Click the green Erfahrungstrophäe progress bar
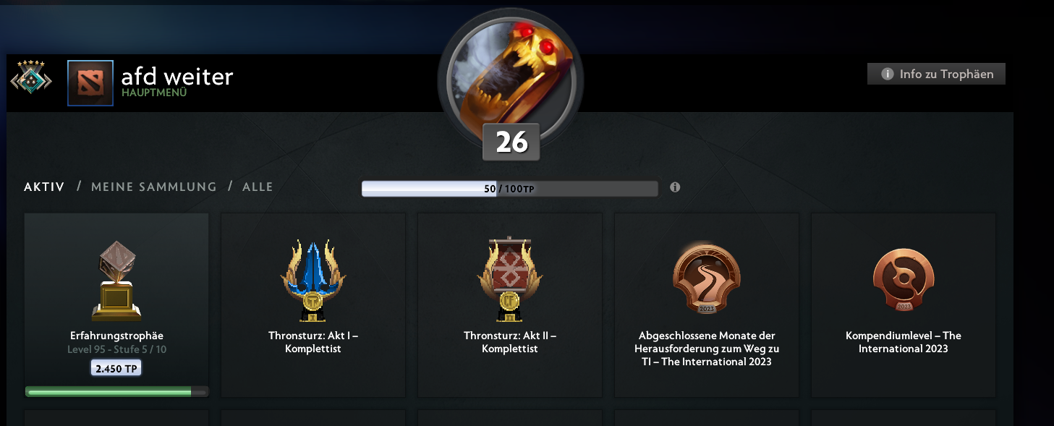Screen dimensions: 1054x426 (116, 392)
